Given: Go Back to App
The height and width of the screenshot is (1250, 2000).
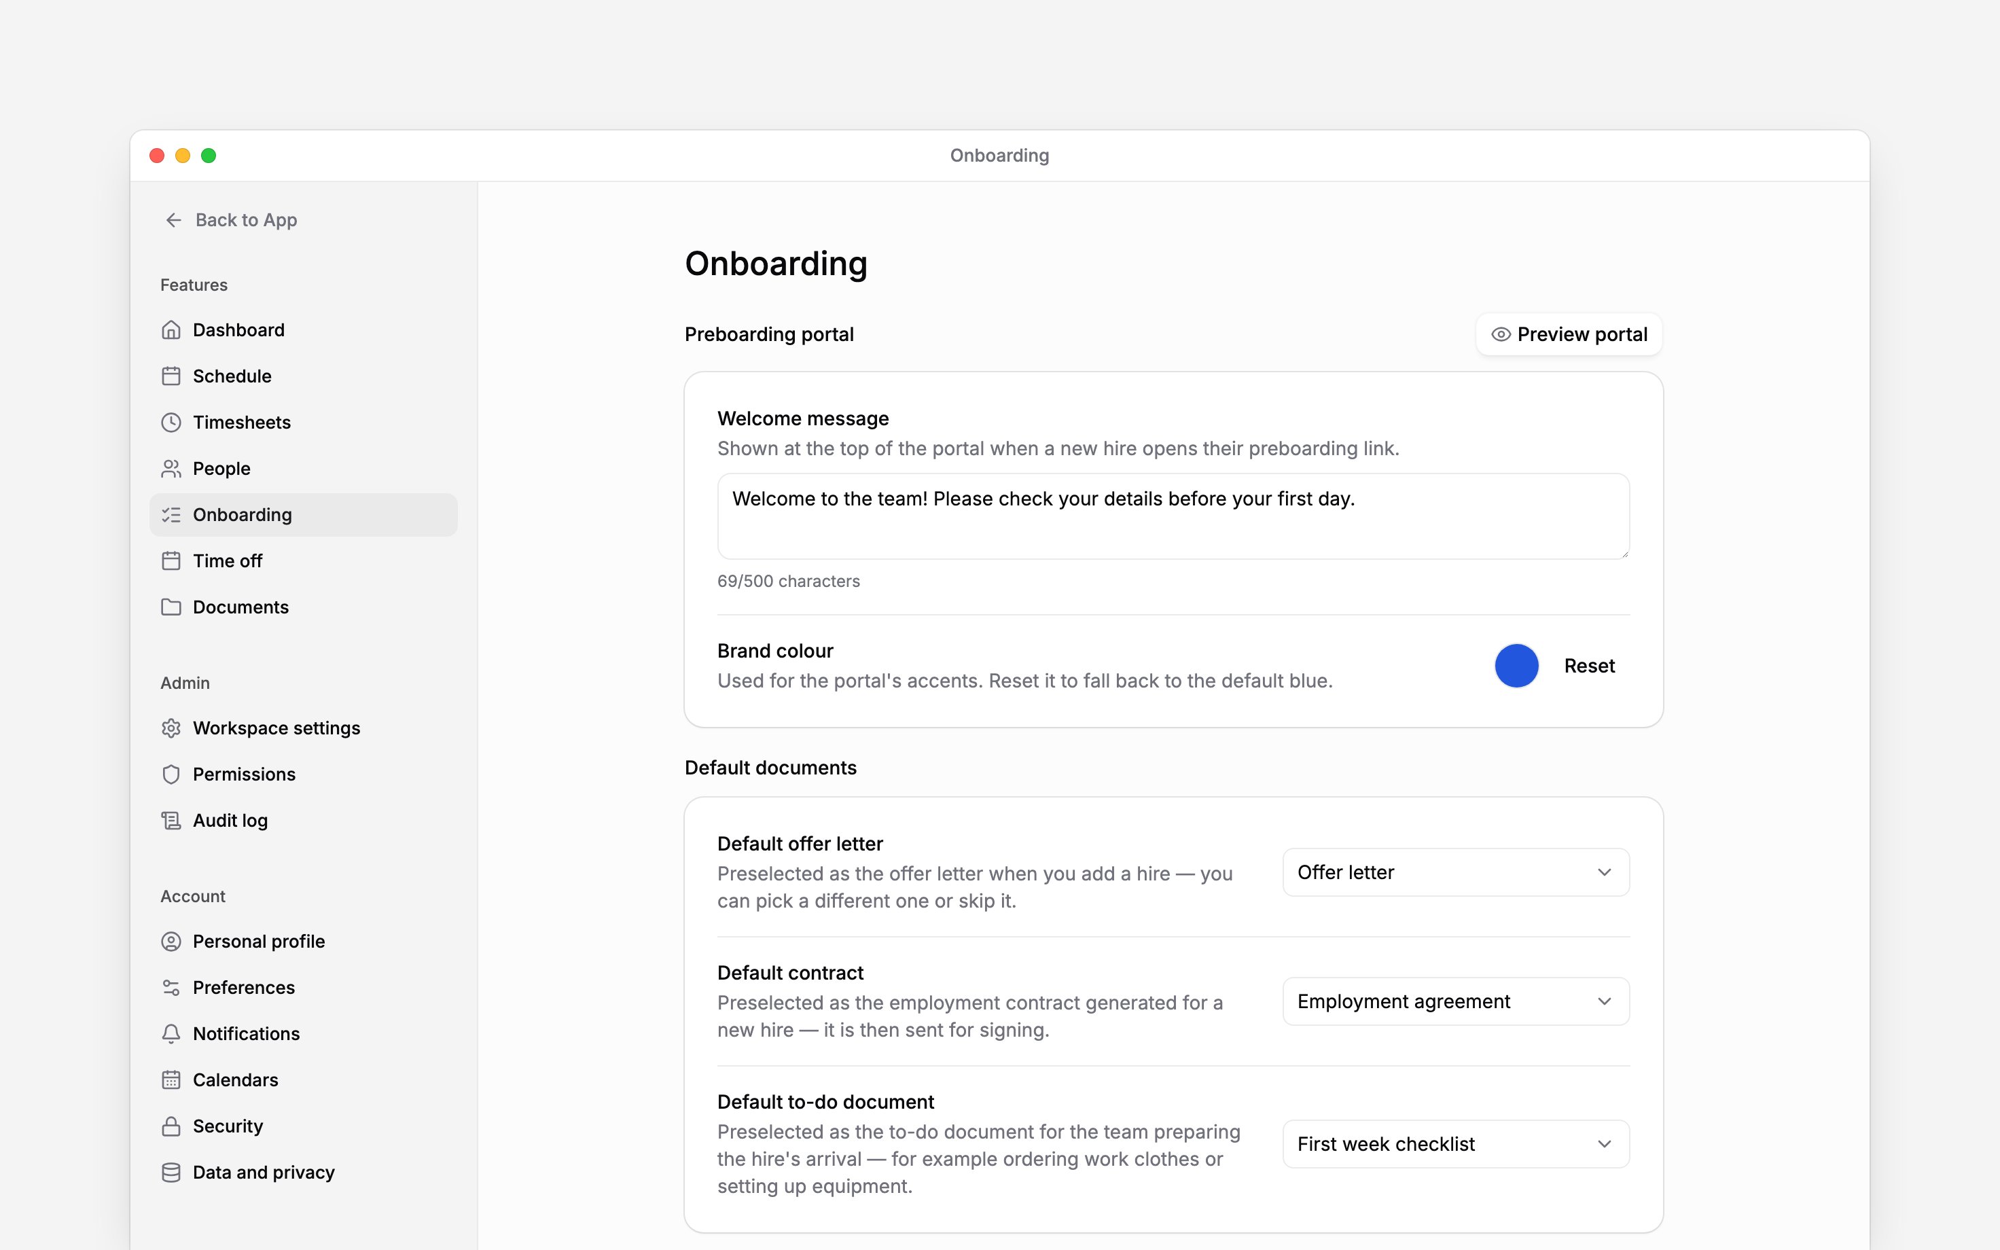Looking at the screenshot, I should point(230,220).
